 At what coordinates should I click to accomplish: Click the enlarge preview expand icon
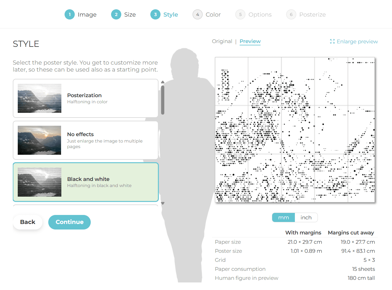pyautogui.click(x=332, y=42)
